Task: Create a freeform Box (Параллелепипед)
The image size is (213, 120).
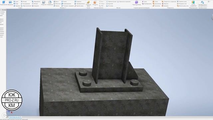Action: tap(136, 3)
